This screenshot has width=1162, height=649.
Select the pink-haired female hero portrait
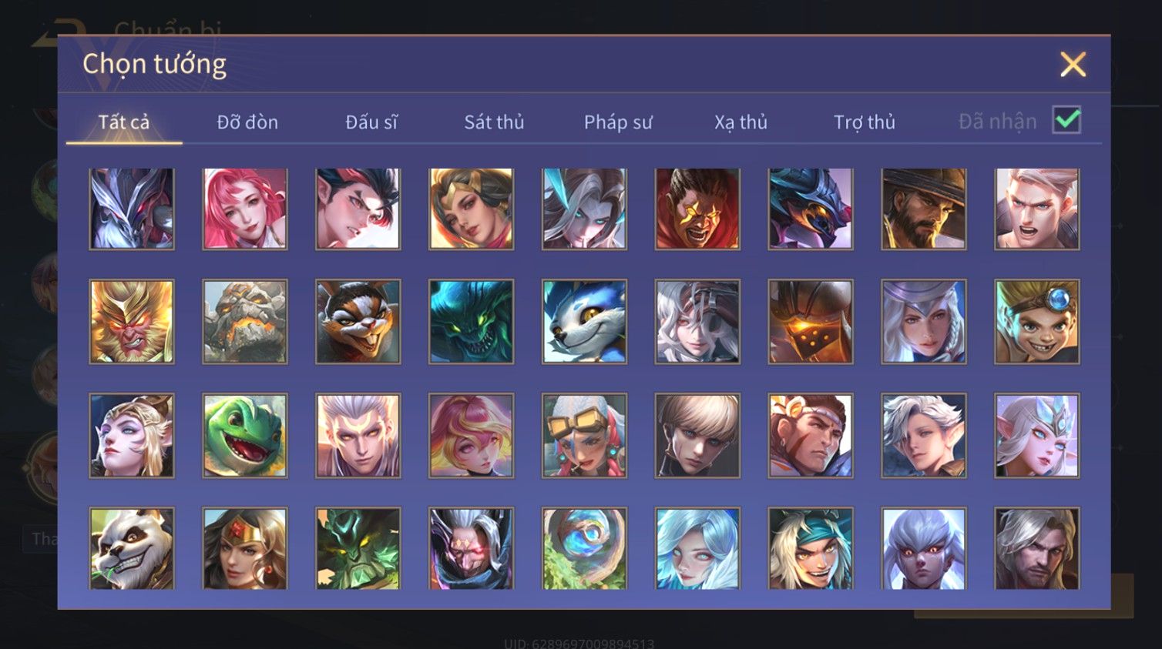pos(245,209)
